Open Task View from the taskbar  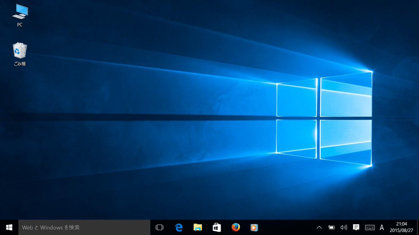click(x=160, y=227)
